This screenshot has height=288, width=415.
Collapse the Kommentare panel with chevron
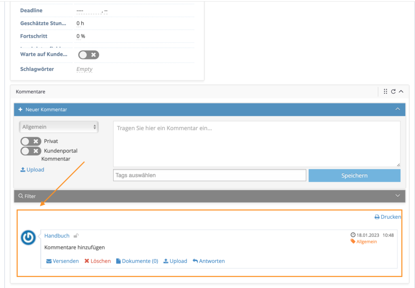click(401, 91)
